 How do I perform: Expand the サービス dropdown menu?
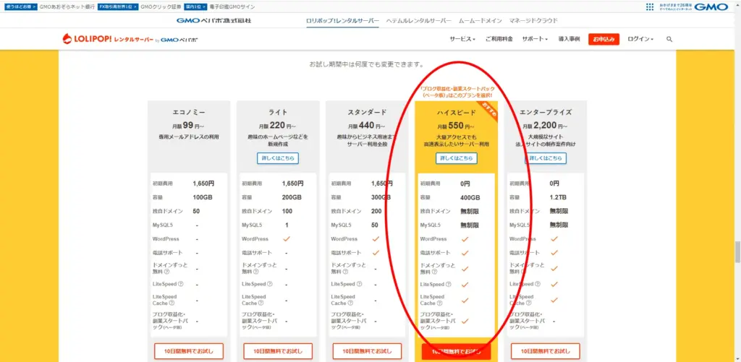(462, 40)
